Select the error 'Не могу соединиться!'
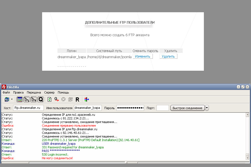Screen dimensions: 251x167 57,158
